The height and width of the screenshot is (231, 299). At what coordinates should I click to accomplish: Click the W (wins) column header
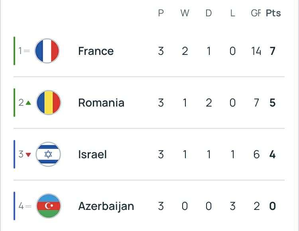pos(185,13)
